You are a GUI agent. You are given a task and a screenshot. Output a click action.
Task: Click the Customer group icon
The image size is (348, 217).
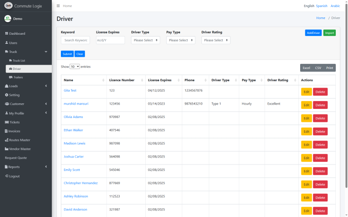[7, 104]
